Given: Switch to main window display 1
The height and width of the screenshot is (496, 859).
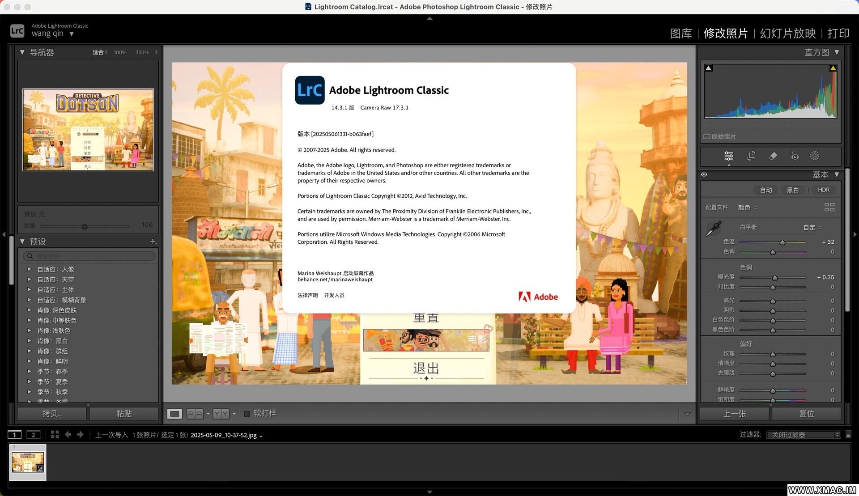Looking at the screenshot, I should pyautogui.click(x=14, y=435).
